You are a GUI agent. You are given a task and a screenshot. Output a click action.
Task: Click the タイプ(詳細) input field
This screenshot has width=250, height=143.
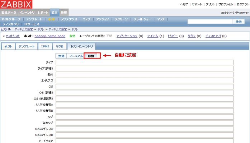coord(145,69)
